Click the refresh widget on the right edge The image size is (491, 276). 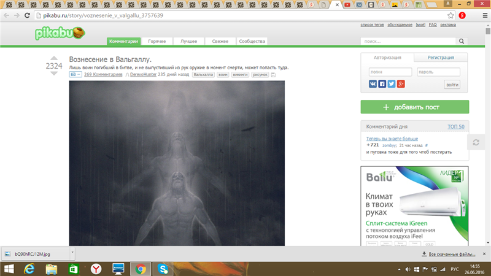[476, 142]
